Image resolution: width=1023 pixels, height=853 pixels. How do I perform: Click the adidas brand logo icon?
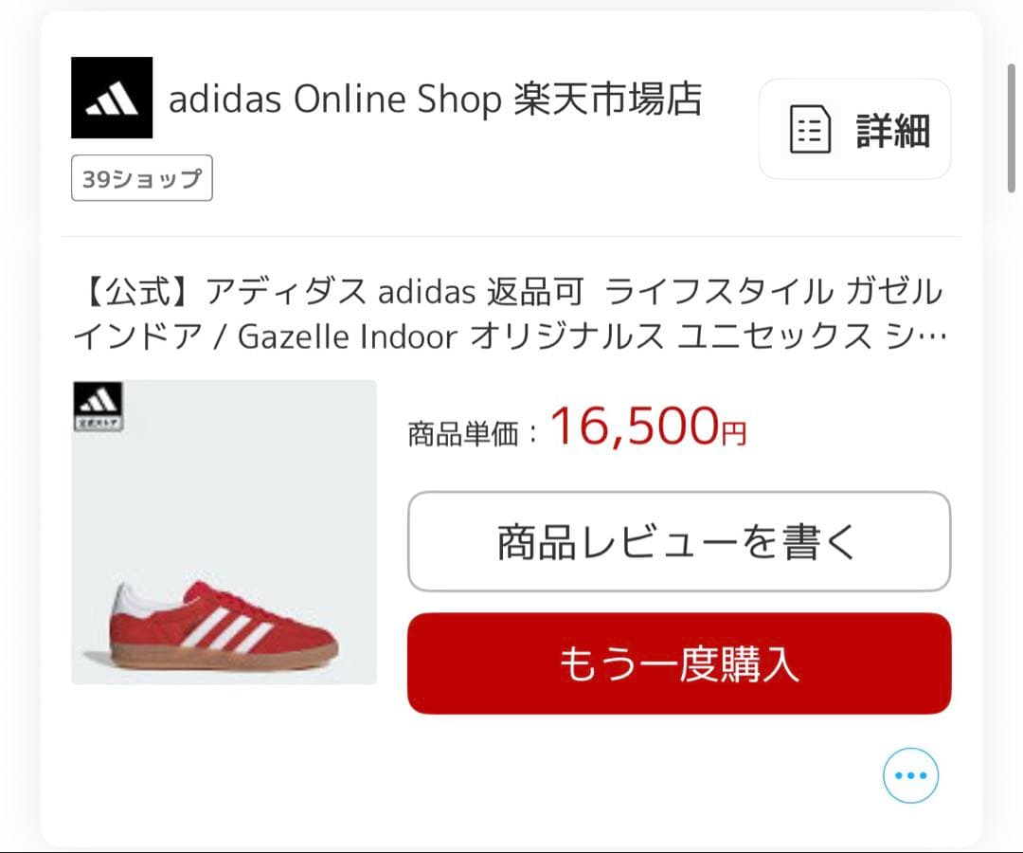111,98
